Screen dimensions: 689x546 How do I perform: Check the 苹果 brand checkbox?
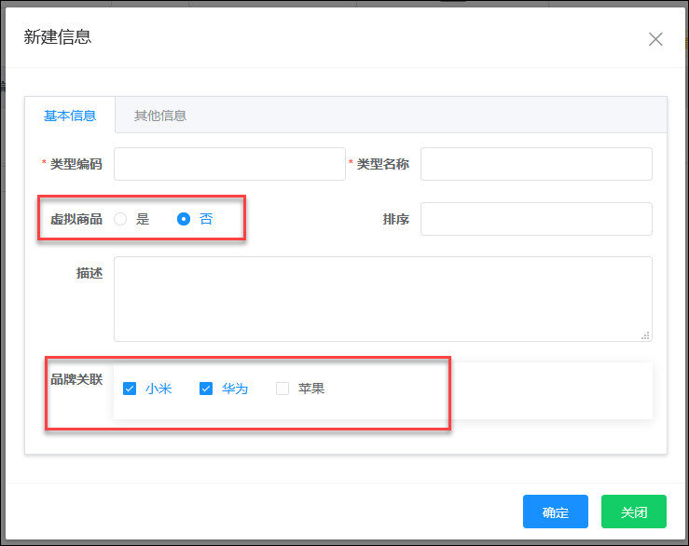click(x=282, y=389)
